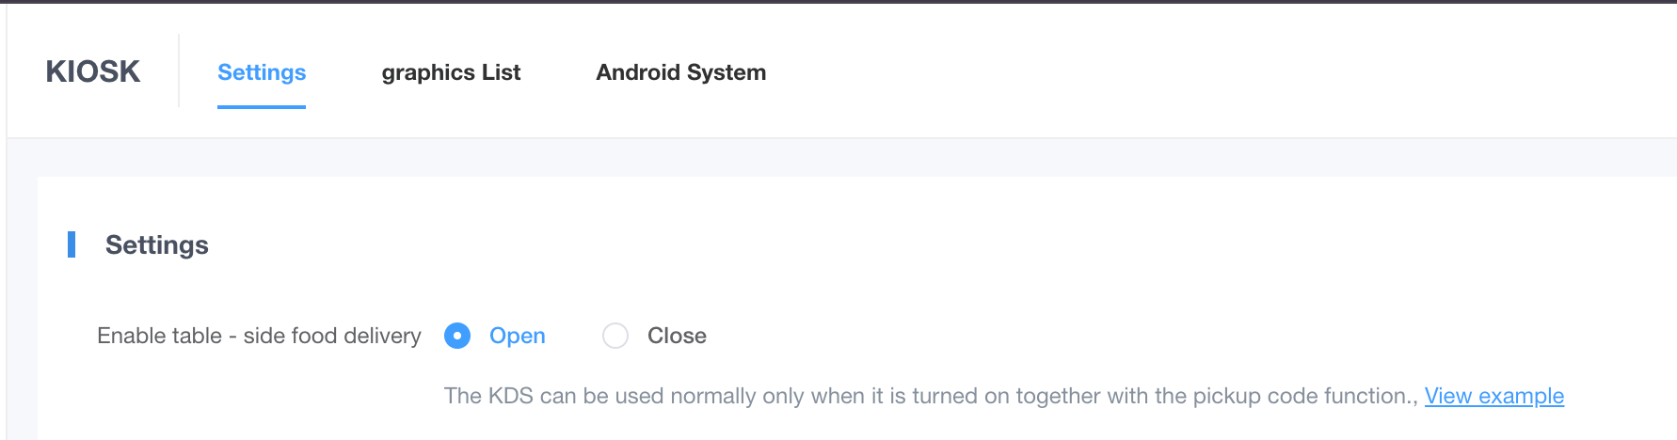The image size is (1677, 440).
Task: Go to the Android System tab
Action: [680, 72]
